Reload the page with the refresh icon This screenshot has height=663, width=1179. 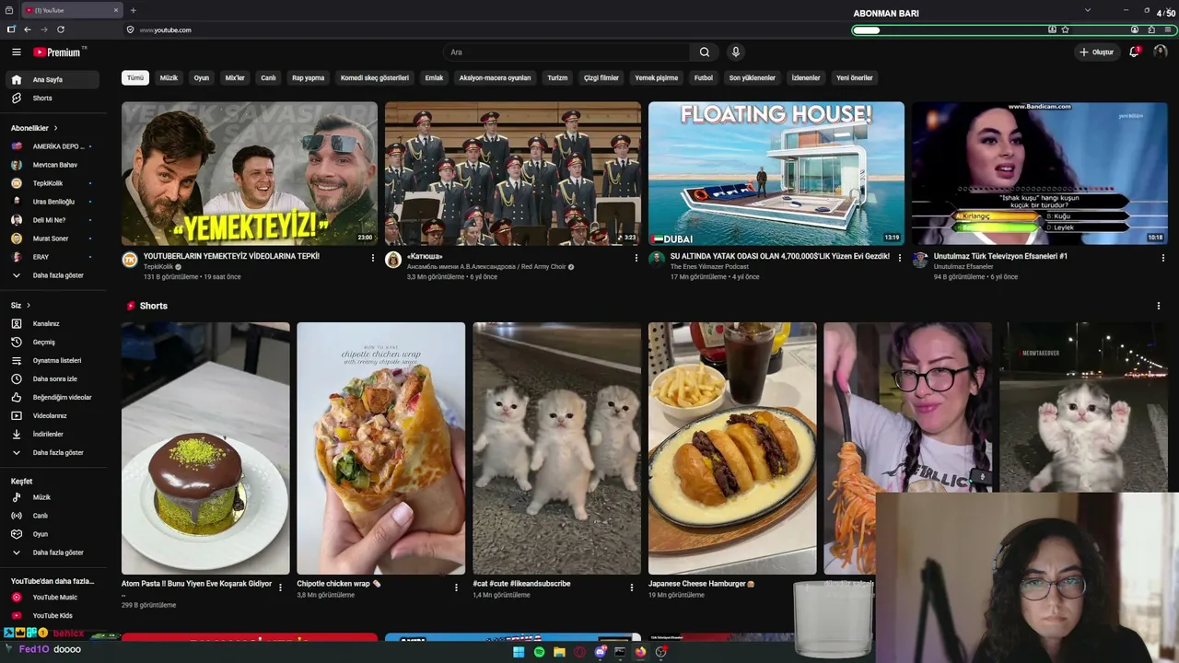pos(61,29)
